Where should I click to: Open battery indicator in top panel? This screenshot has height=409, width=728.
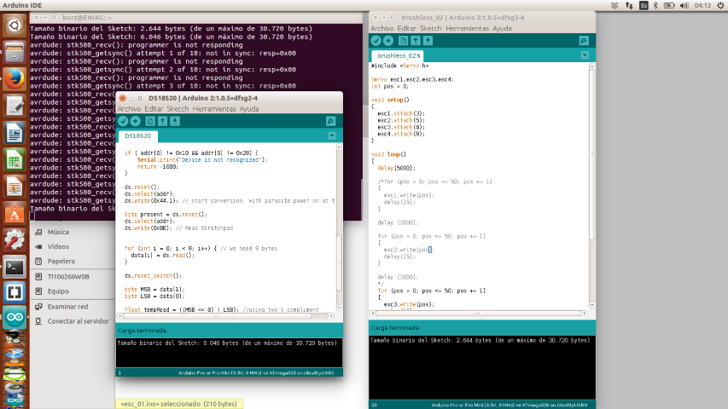[x=669, y=6]
